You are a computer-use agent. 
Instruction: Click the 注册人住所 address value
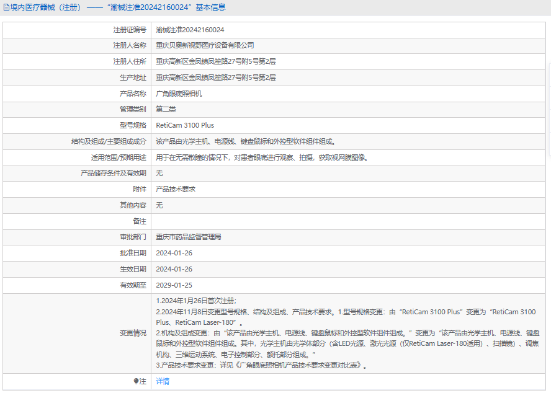pos(216,61)
